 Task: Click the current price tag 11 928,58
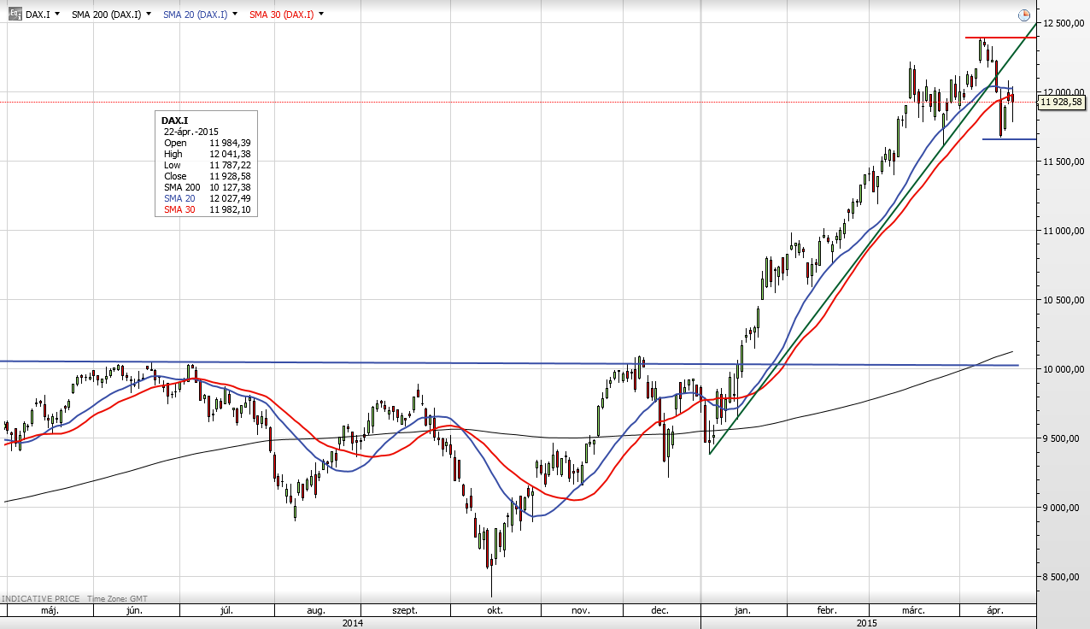pos(1062,103)
